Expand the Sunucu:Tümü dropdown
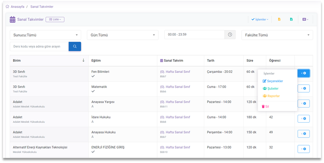This screenshot has height=163, width=324. click(45, 35)
